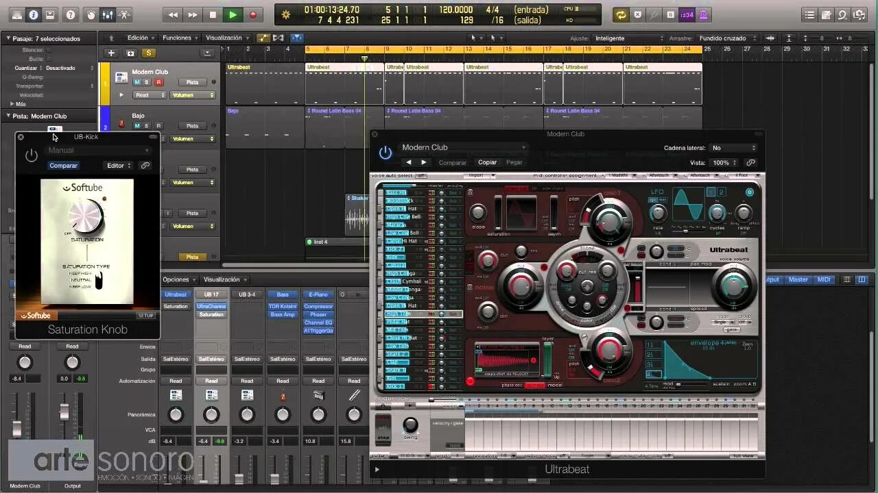Fast forward with the transport forward button
The image size is (878, 493).
click(193, 14)
